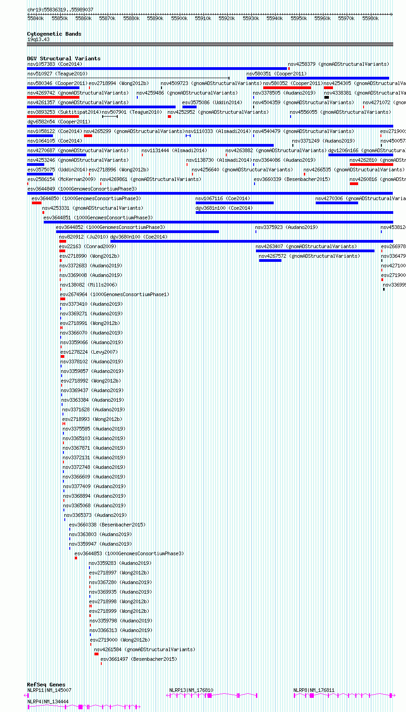The image size is (406, 712).
Task: Click the NLRP13 gene exon diagram
Action: click(x=212, y=695)
